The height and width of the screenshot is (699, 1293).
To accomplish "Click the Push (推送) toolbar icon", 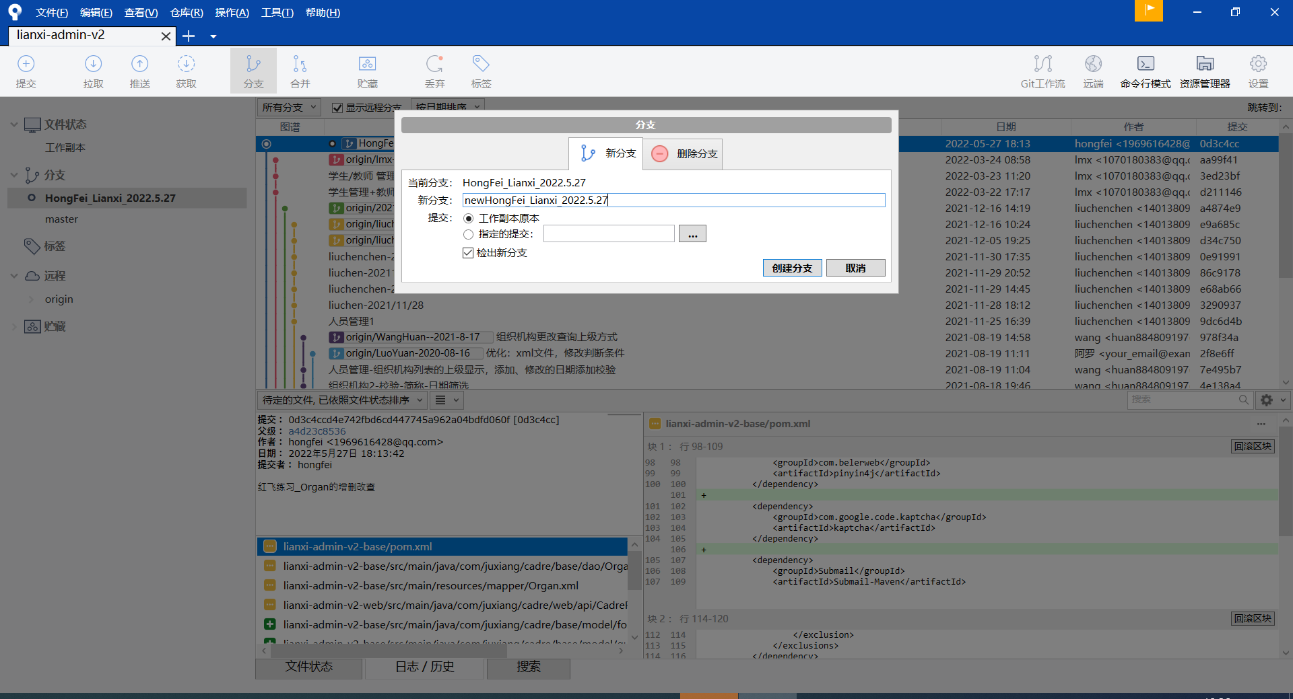I will tap(139, 71).
